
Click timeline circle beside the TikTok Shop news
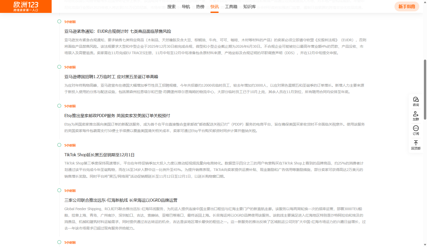coord(59,145)
